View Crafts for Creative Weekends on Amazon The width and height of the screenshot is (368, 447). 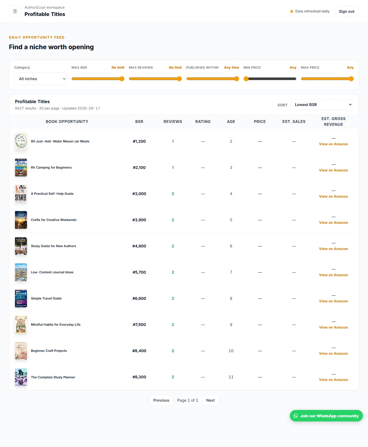point(333,223)
